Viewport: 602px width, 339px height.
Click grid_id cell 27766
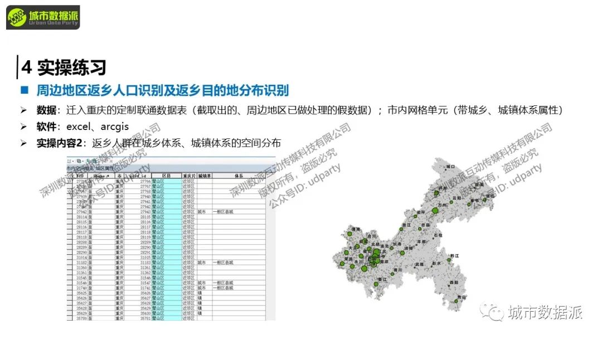138,181
